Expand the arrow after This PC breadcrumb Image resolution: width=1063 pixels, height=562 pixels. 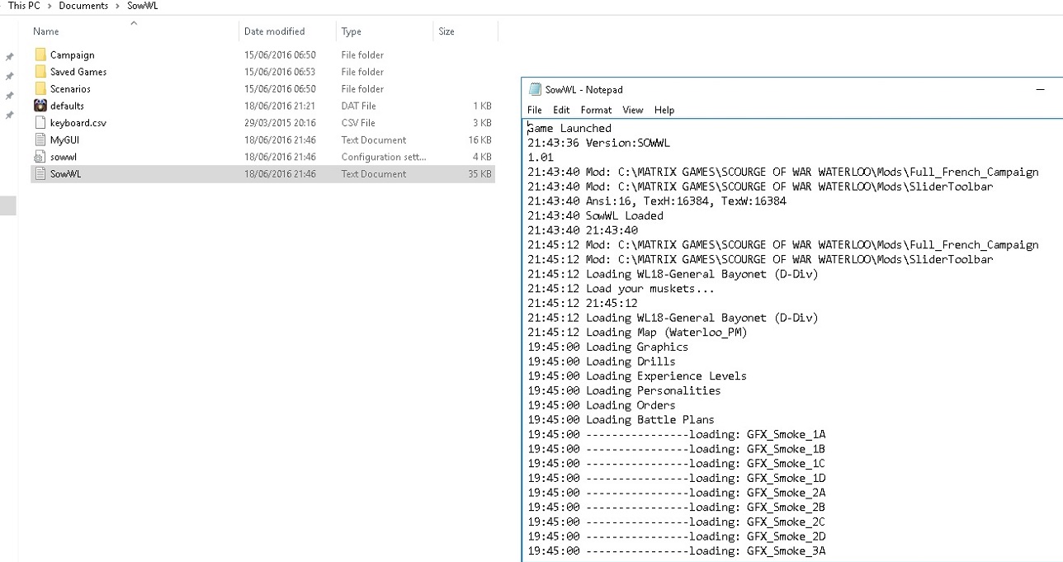(50, 6)
